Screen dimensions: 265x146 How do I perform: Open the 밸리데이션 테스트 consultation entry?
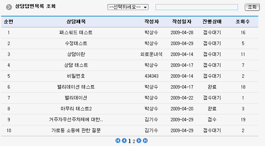click(x=76, y=87)
